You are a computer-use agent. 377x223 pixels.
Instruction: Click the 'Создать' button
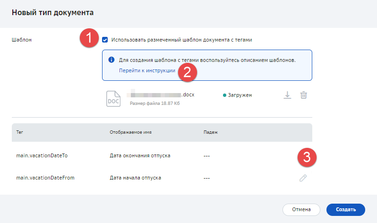[345, 209]
